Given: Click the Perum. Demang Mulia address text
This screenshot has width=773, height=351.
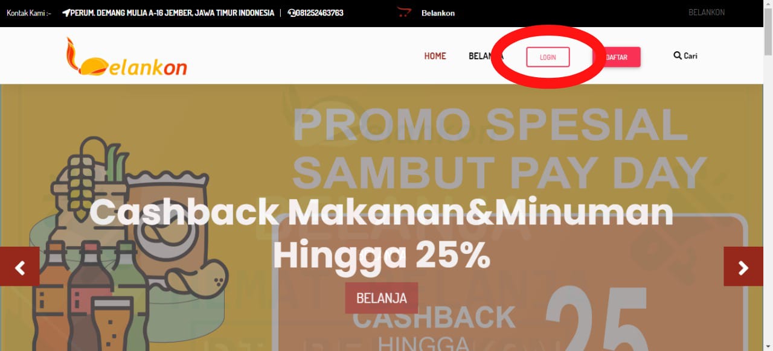Looking at the screenshot, I should (x=172, y=13).
